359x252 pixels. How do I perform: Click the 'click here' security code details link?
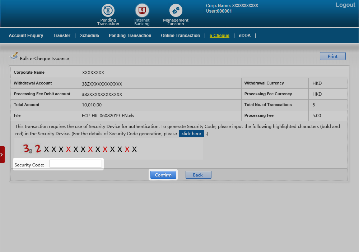point(191,134)
